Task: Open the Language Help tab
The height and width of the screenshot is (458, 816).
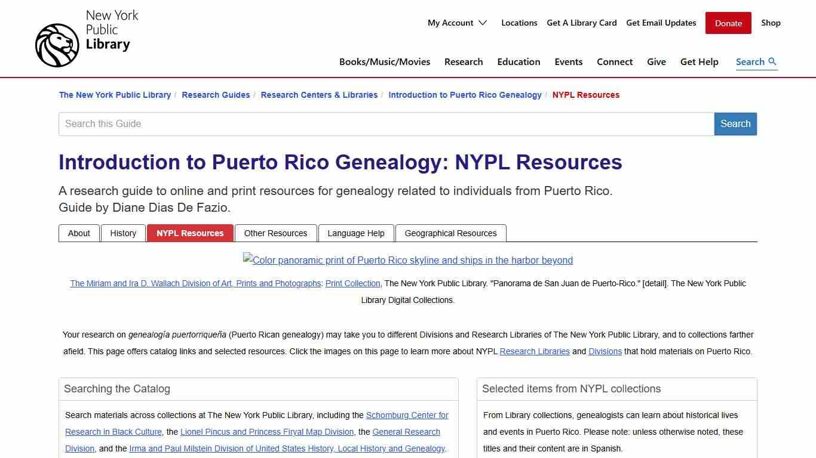Action: coord(356,233)
